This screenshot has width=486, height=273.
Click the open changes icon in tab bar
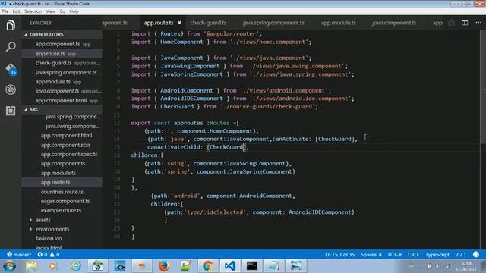tap(452, 23)
